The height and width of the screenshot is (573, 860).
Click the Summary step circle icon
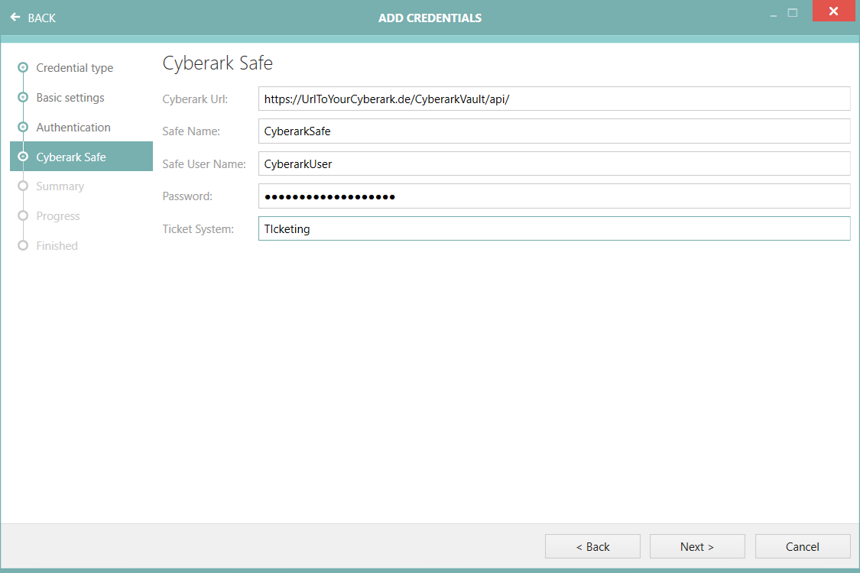coord(23,186)
